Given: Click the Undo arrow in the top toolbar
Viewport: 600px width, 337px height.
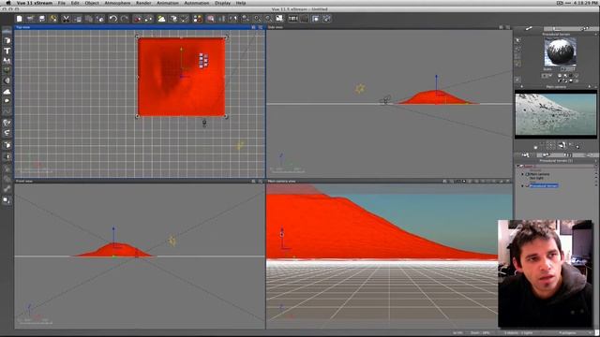Looking at the screenshot, I should tap(112, 19).
